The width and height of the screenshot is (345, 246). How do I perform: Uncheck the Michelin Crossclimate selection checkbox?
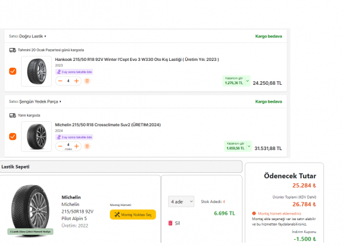click(x=12, y=137)
